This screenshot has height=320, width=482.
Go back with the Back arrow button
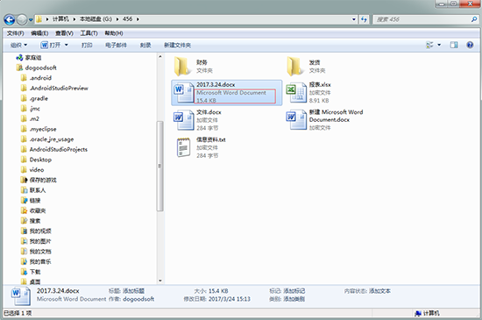(x=10, y=19)
